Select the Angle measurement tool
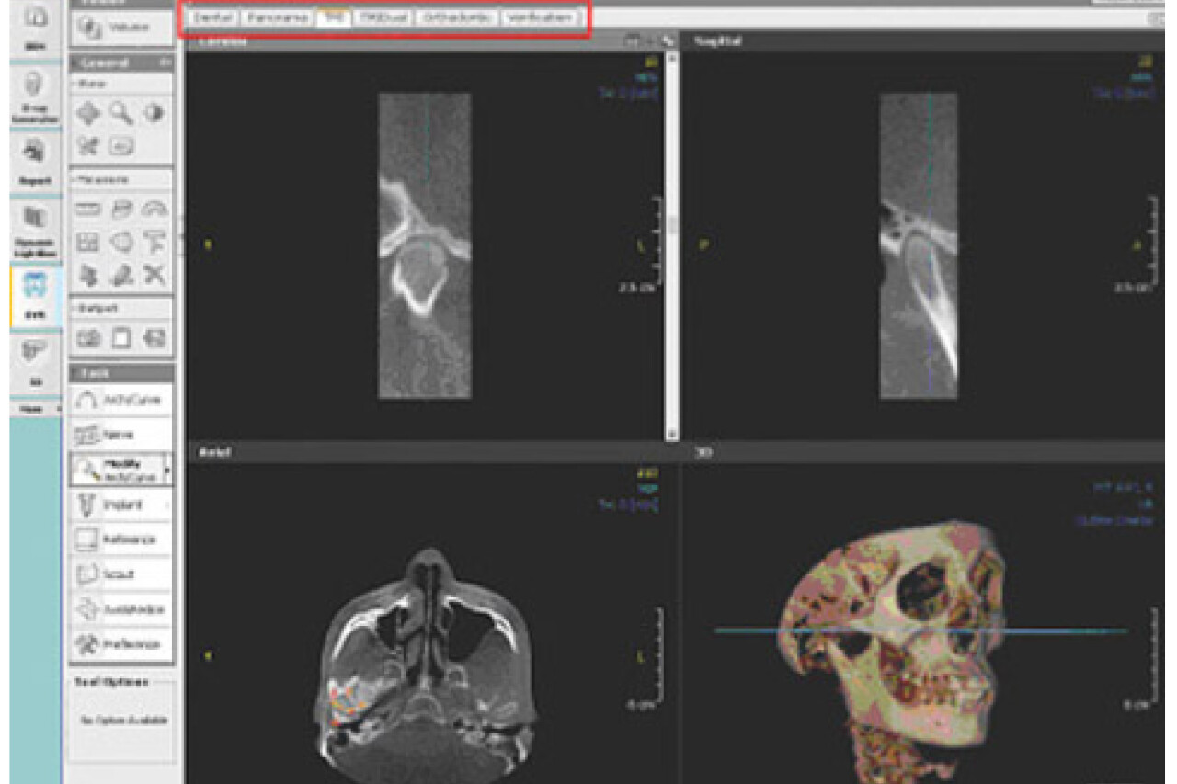 click(154, 210)
